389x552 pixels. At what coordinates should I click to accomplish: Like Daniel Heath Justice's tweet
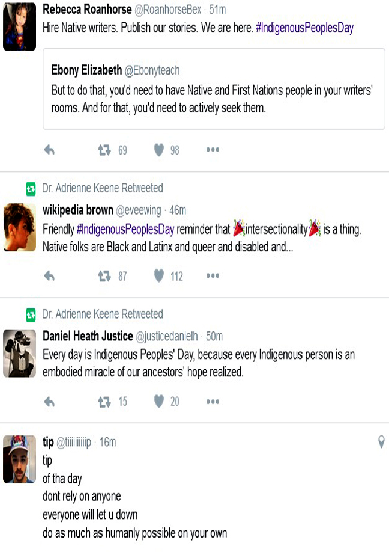[159, 402]
